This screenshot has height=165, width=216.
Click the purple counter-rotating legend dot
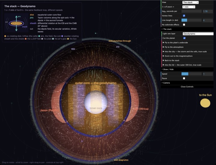click(62, 36)
